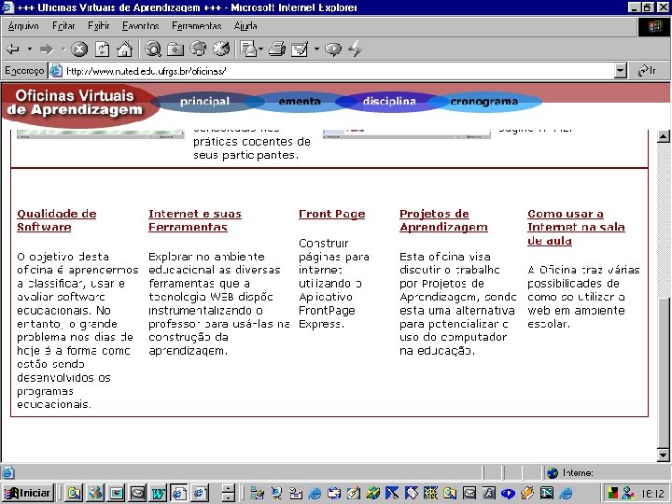Click 'uso do computador na educação' text
Viewport: 672px width, 504px height.
[x=454, y=343]
